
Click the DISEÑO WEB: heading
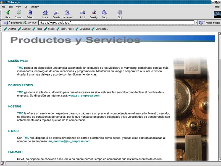18,61
